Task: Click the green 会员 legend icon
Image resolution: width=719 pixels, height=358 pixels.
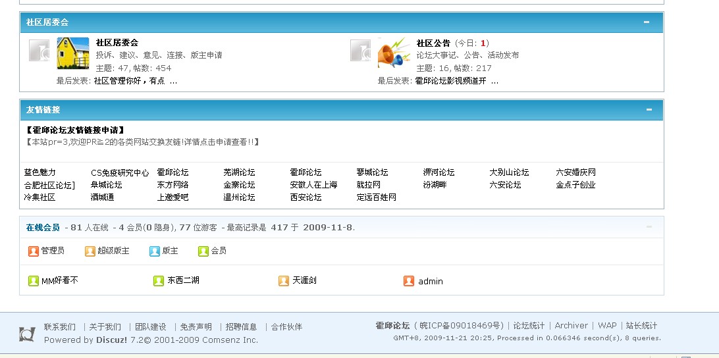Action: click(x=203, y=251)
